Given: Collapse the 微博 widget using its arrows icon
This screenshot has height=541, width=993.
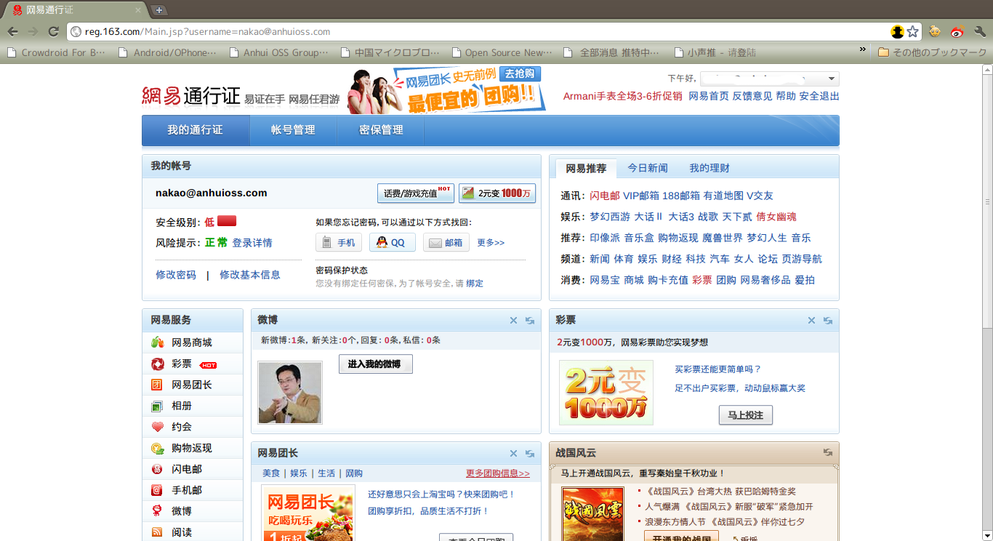Looking at the screenshot, I should [x=530, y=321].
